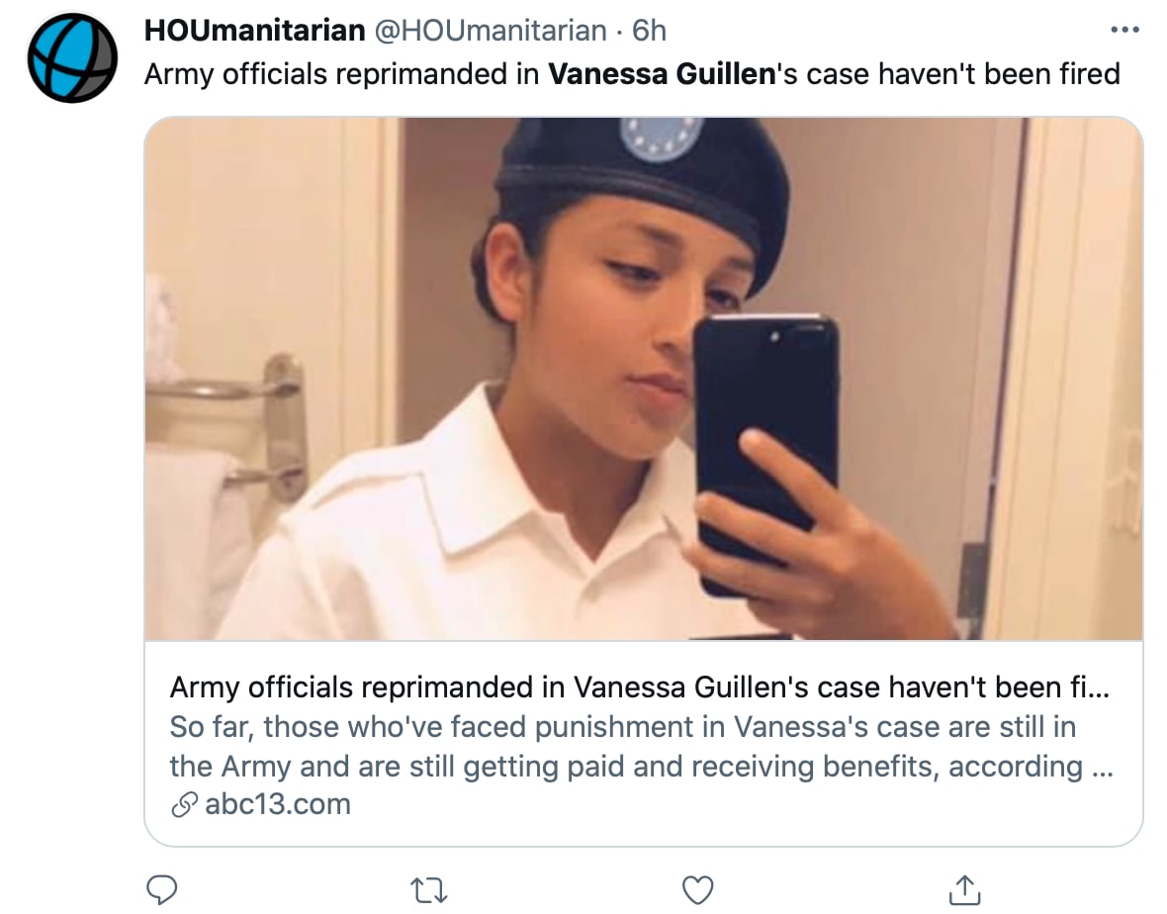Open the 6h timestamp permalink

coord(649,31)
